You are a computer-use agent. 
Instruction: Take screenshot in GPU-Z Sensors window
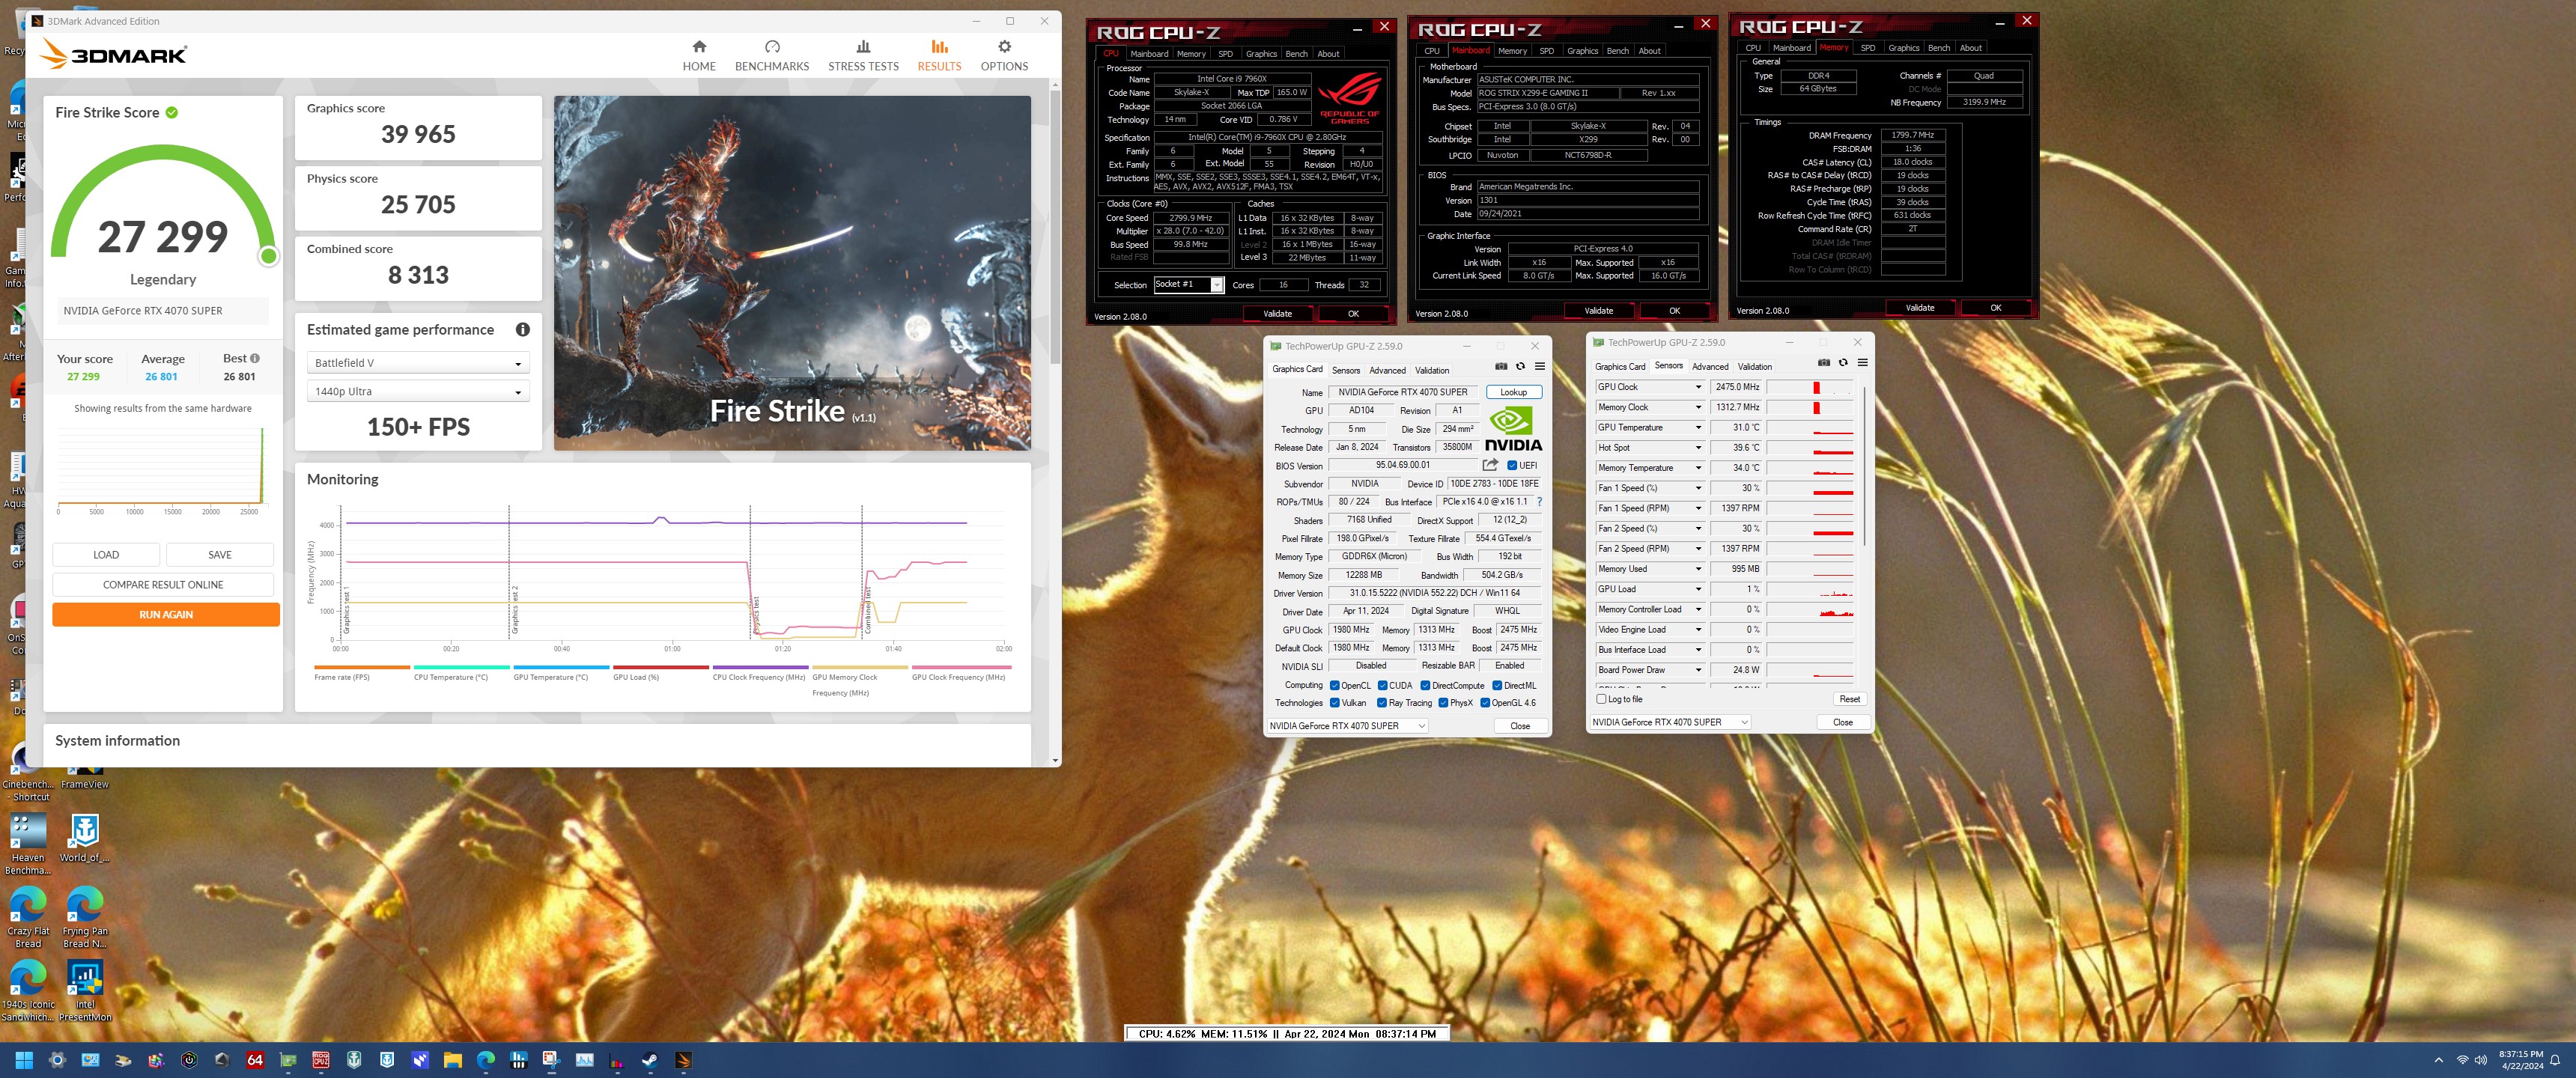tap(1823, 363)
